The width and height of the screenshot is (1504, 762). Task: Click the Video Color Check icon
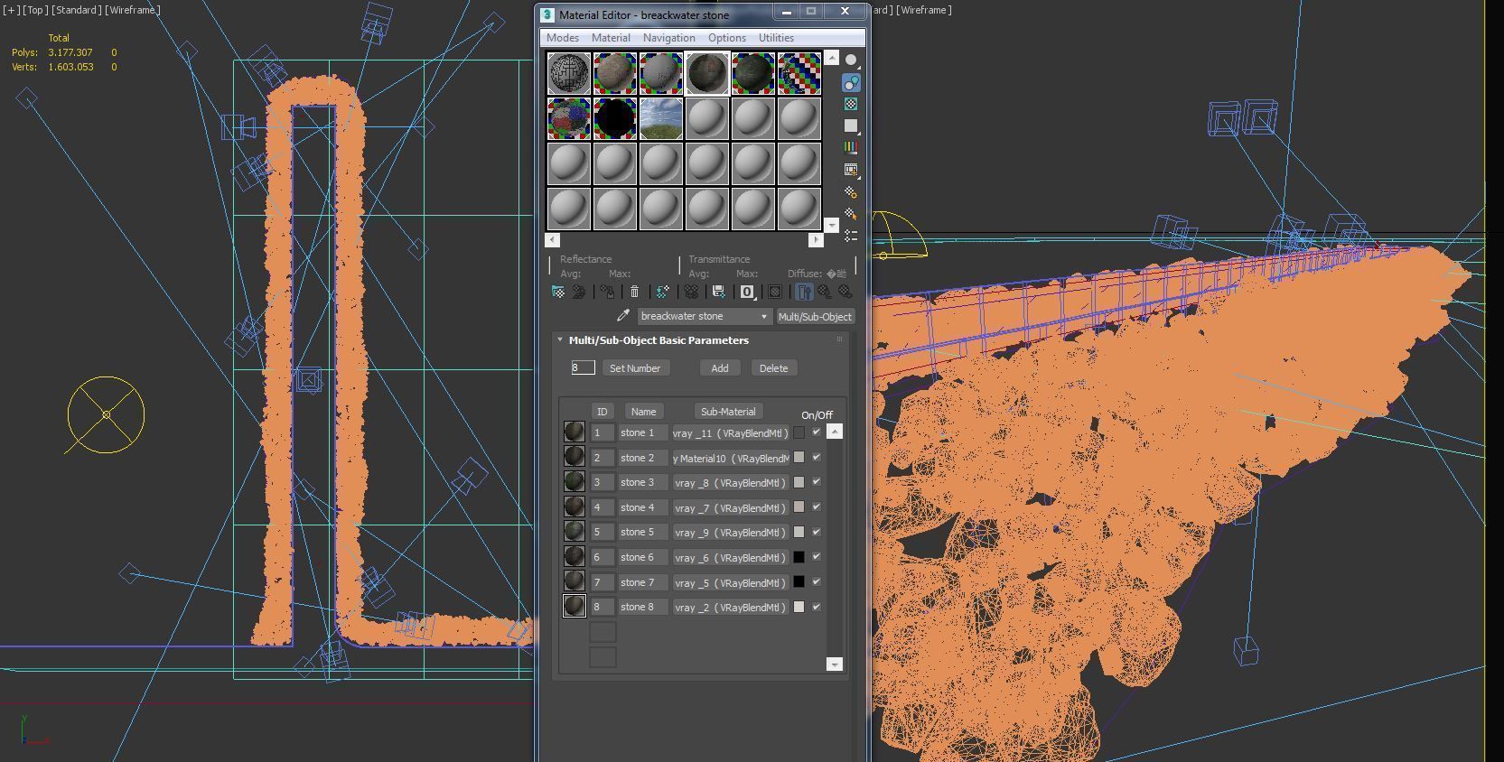click(851, 147)
